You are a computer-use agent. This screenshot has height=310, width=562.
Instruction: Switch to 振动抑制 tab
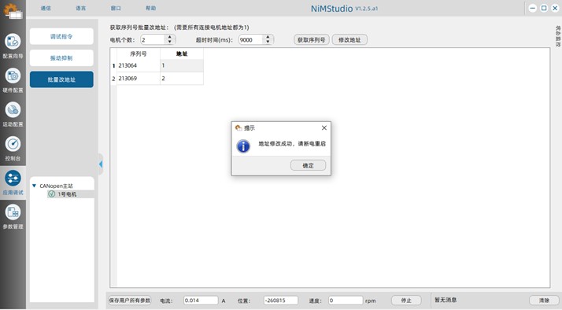[61, 58]
